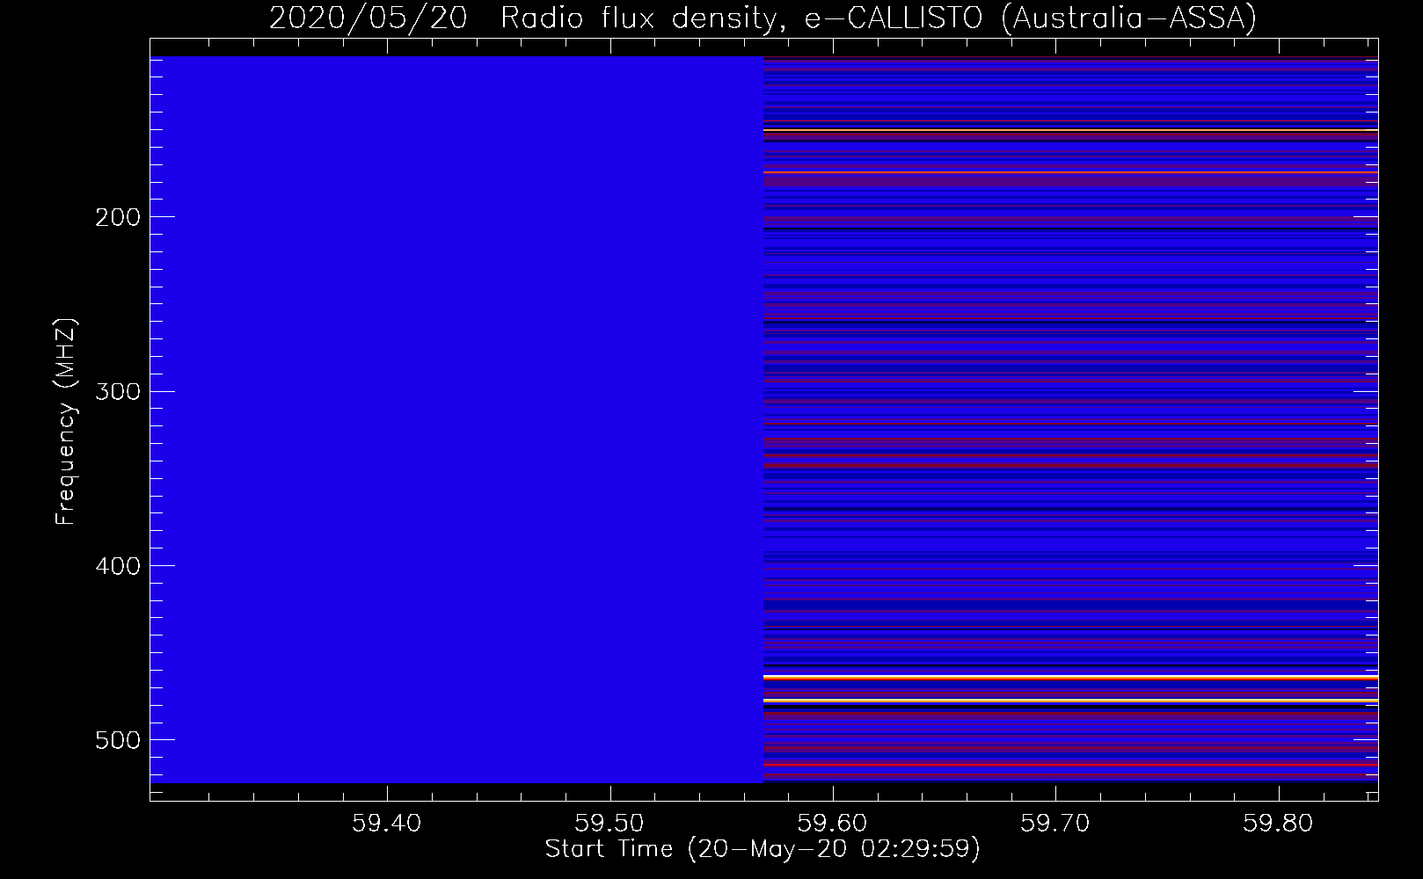
Task: Click the 59.60 time tick label
Action: (x=832, y=823)
